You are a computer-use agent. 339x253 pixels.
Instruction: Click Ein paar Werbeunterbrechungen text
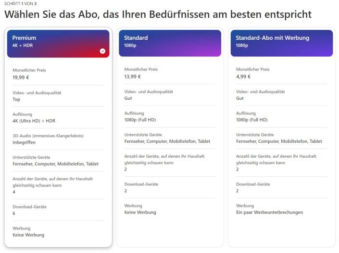tap(269, 212)
